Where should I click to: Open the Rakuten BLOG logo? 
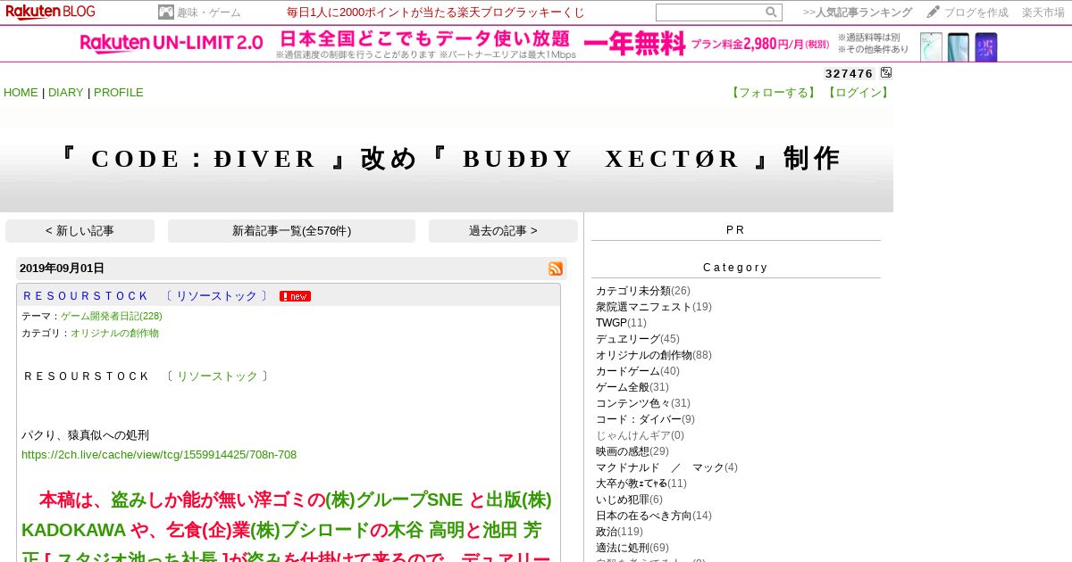pos(50,12)
